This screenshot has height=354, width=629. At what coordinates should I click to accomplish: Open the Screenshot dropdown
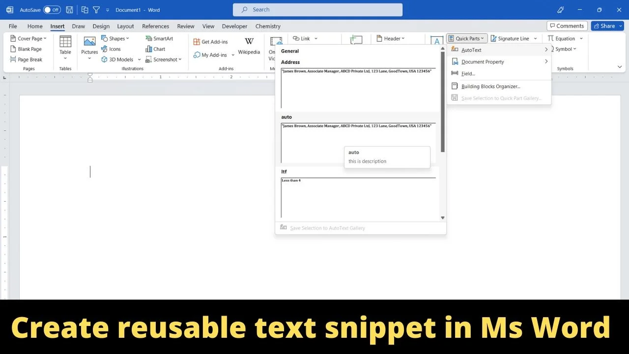[164, 59]
